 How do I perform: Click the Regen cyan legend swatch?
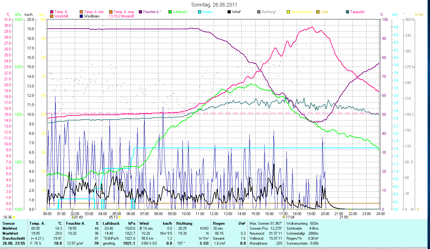pos(199,12)
